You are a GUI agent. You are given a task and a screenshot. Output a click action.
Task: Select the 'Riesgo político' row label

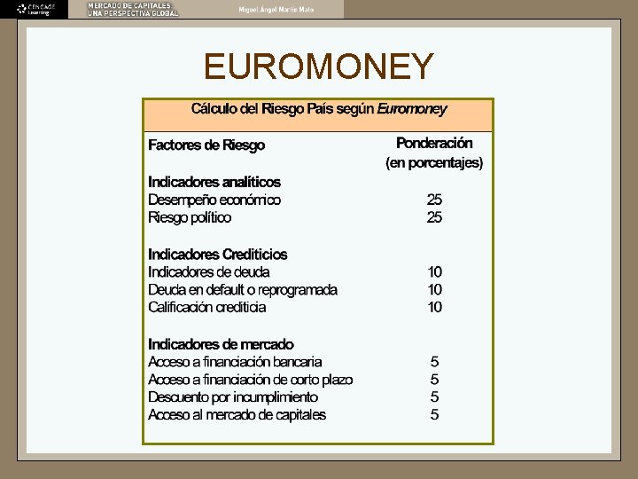(x=190, y=217)
